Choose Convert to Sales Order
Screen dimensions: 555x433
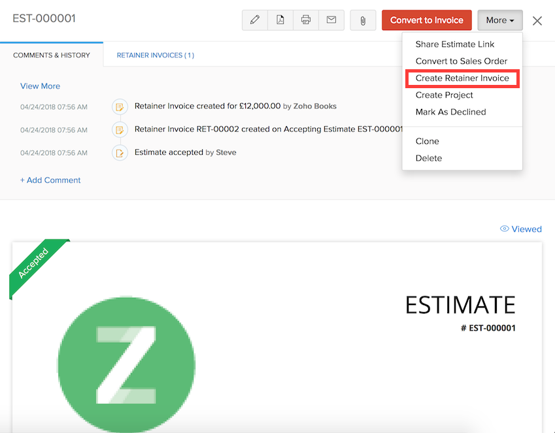pos(462,61)
